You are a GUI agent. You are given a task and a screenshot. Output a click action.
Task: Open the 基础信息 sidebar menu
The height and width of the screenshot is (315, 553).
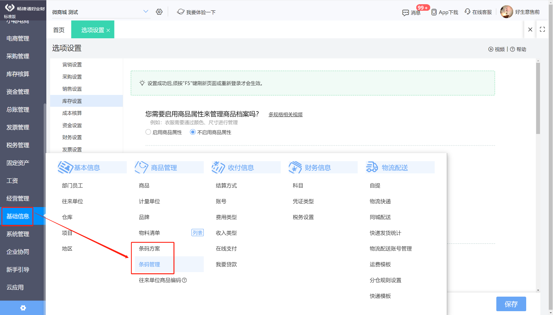[18, 216]
